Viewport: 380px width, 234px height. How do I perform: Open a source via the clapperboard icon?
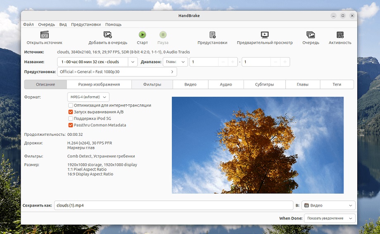[x=45, y=35]
